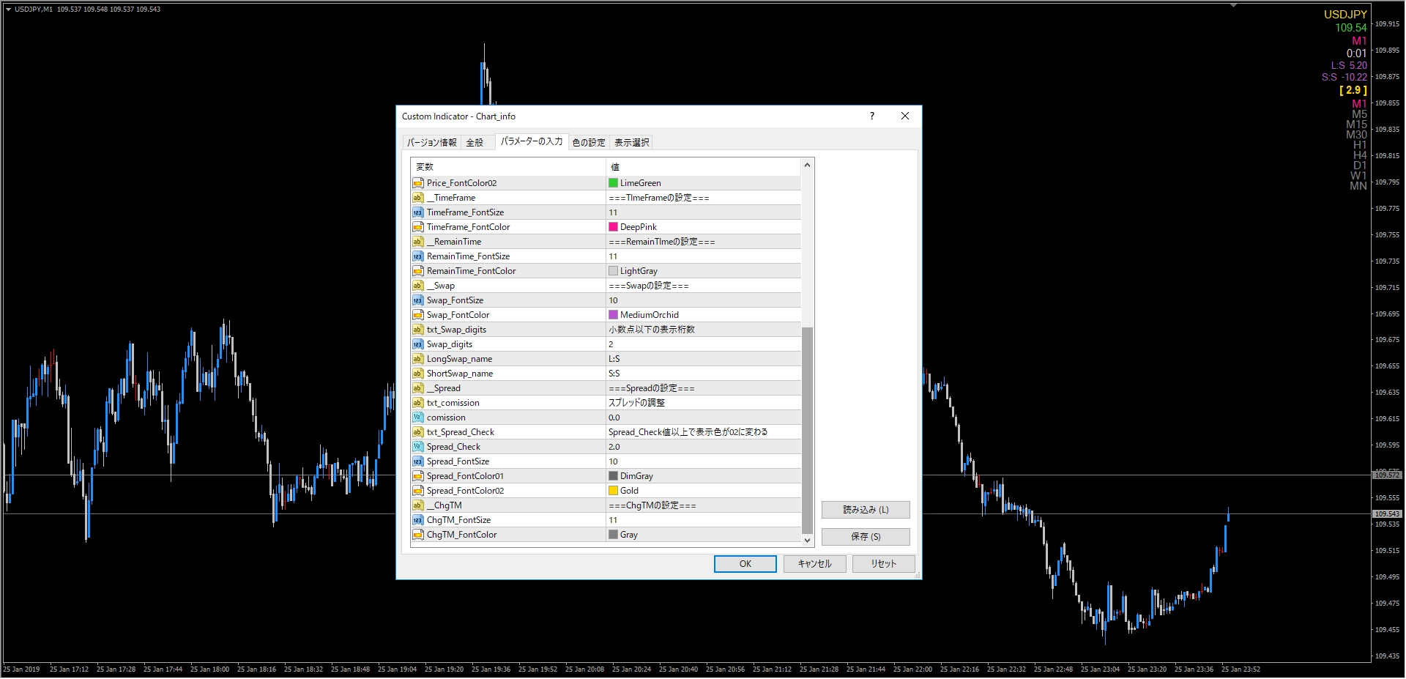Image resolution: width=1406 pixels, height=679 pixels.
Task: Click the 保存 (S) button
Action: pyautogui.click(x=865, y=536)
